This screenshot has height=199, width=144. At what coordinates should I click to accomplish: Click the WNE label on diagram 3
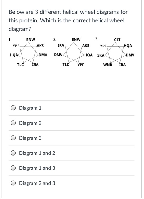click(108, 65)
